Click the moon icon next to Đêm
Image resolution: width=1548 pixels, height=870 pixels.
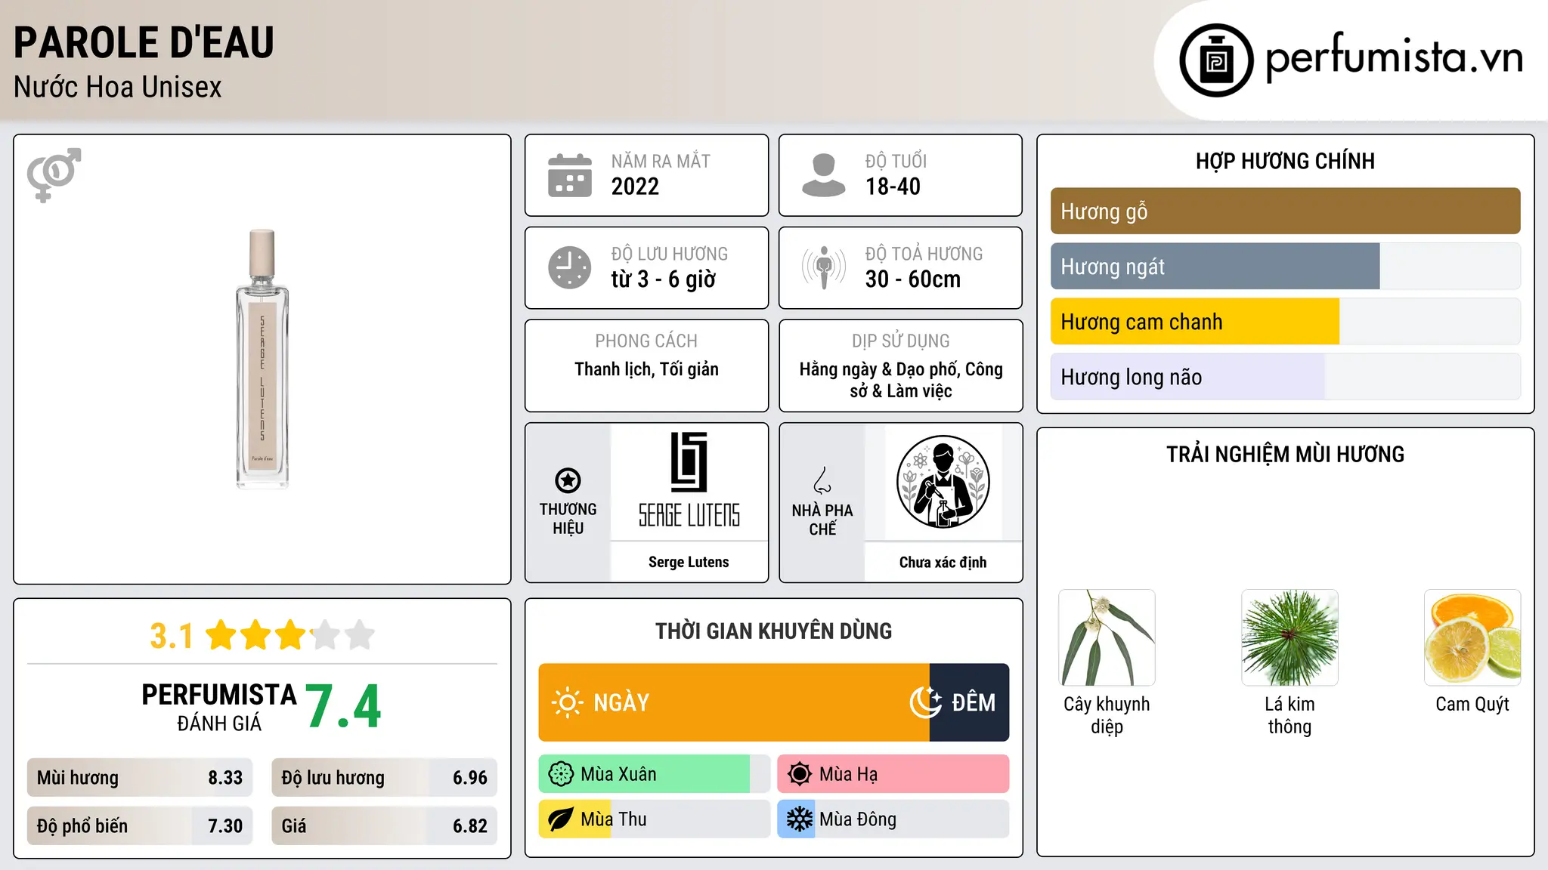pos(925,702)
